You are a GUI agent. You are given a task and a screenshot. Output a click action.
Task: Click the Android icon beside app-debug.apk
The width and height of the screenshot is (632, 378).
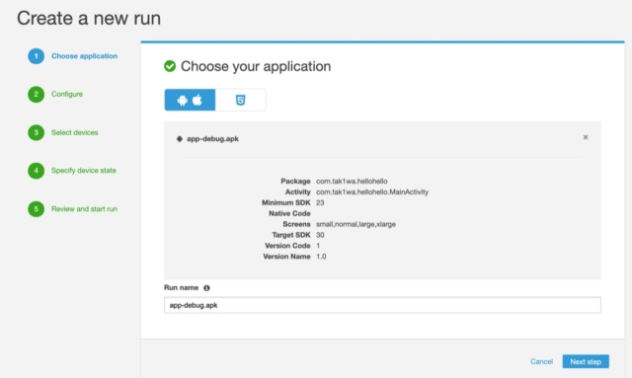[180, 138]
